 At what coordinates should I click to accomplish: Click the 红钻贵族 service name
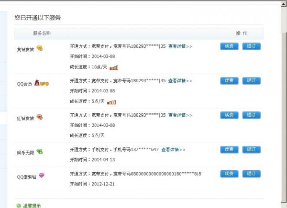point(25,119)
